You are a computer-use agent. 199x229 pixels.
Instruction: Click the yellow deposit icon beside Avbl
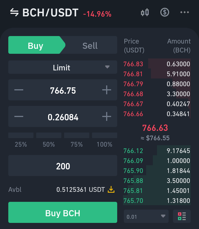point(111,189)
